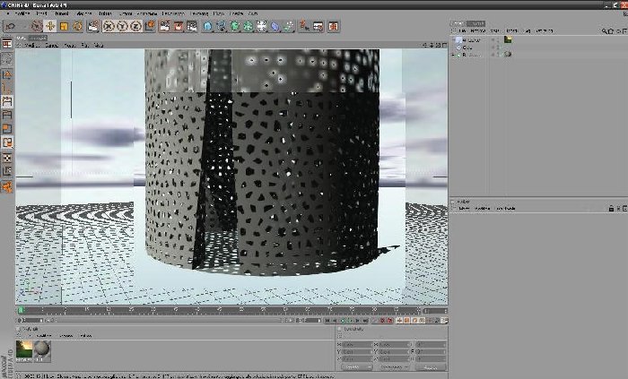Expand the first object tree row
The height and width of the screenshot is (379, 628).
click(x=453, y=40)
